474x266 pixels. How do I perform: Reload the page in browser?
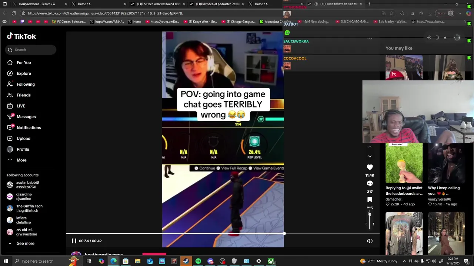pyautogui.click(x=14, y=13)
